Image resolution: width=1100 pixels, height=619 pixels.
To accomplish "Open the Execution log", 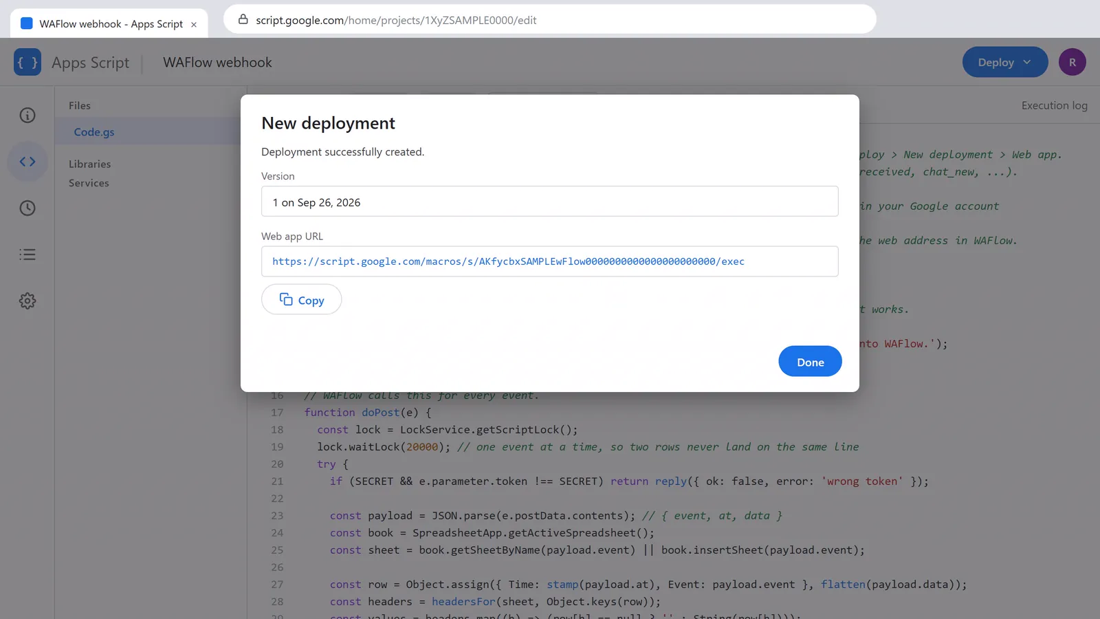I will [1054, 105].
